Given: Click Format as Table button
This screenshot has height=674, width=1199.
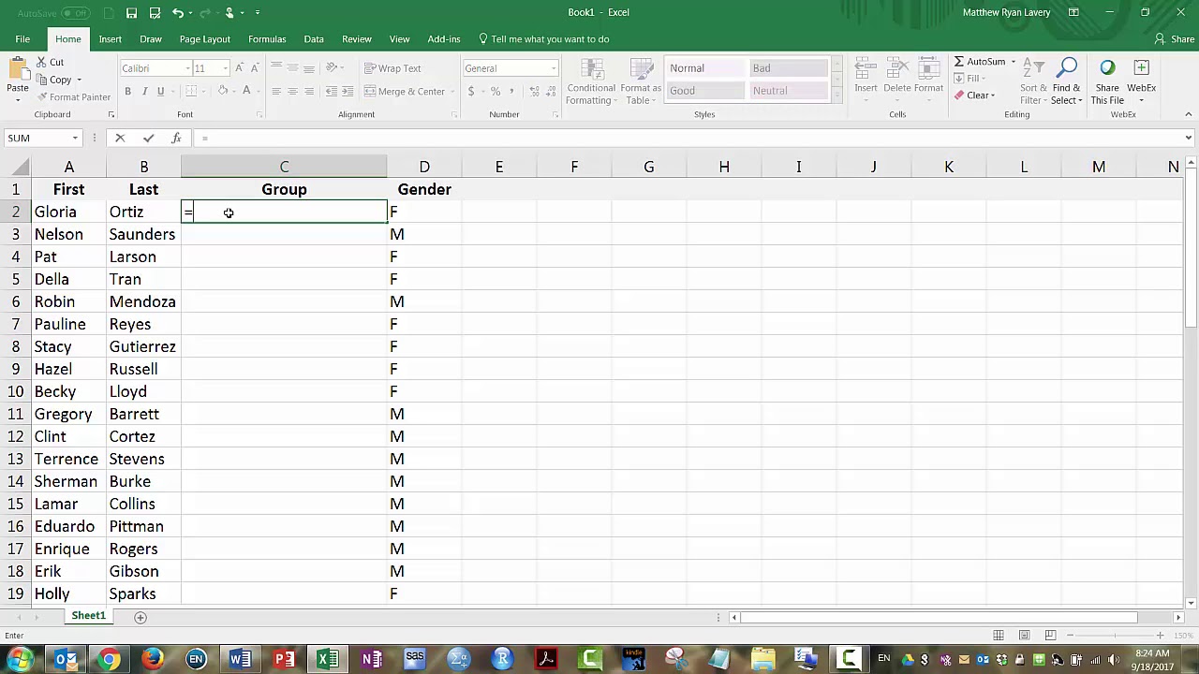Looking at the screenshot, I should pos(641,81).
